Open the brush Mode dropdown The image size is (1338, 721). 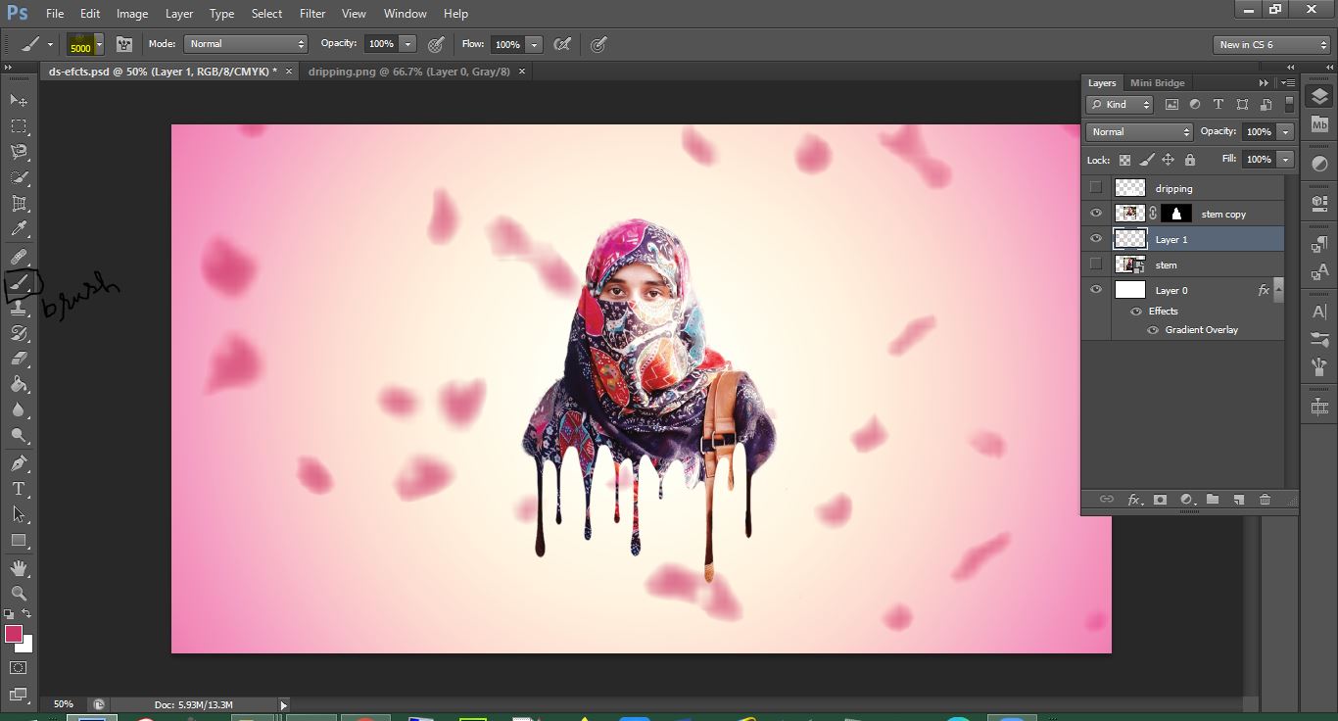[x=245, y=44]
